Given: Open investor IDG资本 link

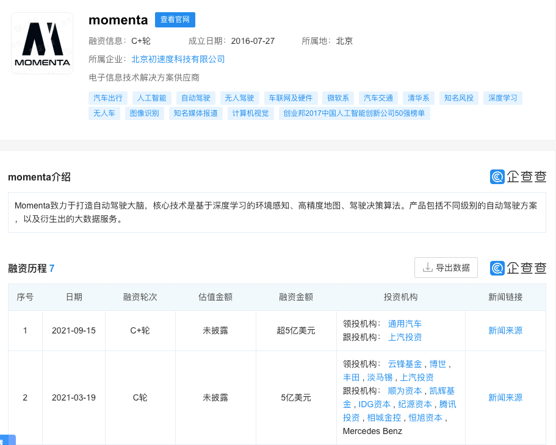Looking at the screenshot, I should 375,405.
